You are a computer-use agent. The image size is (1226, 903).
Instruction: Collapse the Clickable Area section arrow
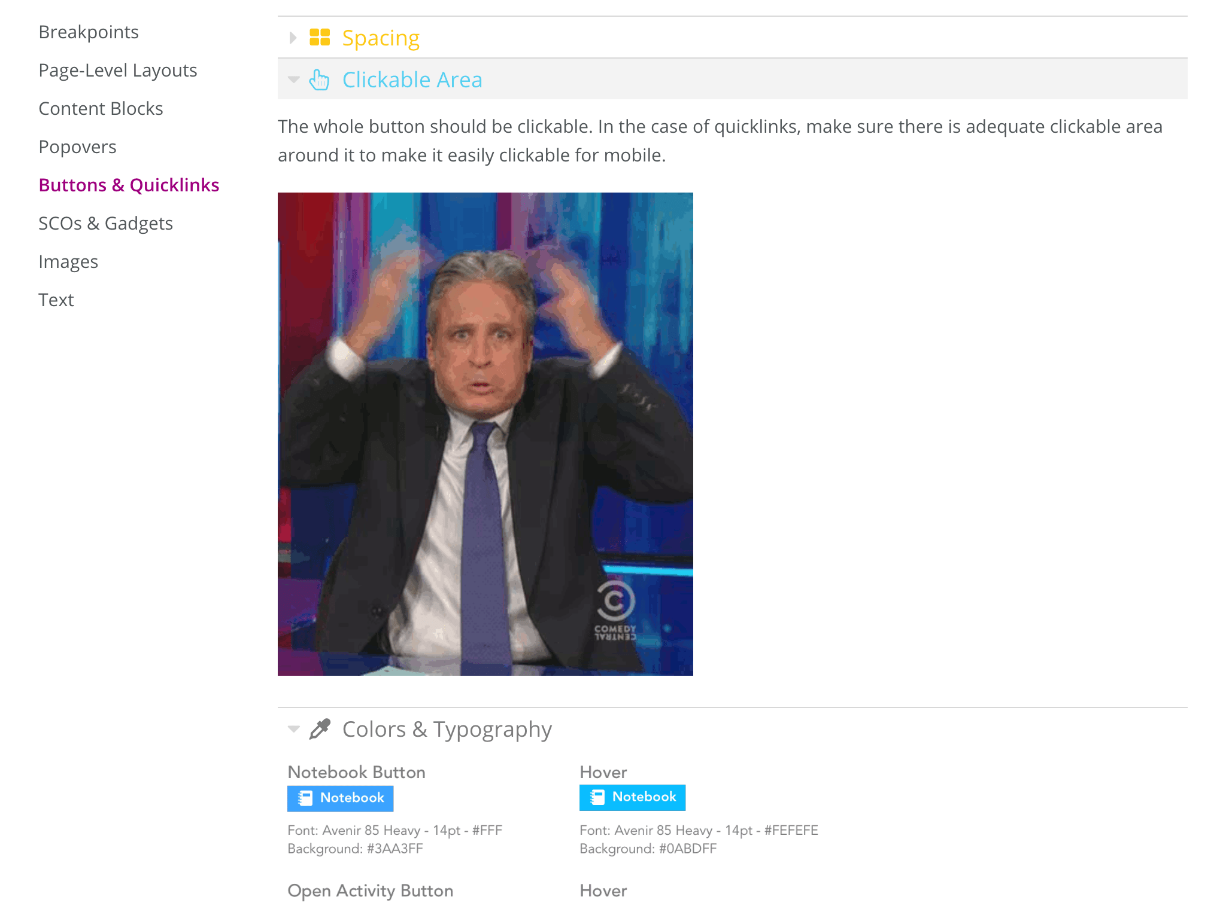click(x=293, y=80)
